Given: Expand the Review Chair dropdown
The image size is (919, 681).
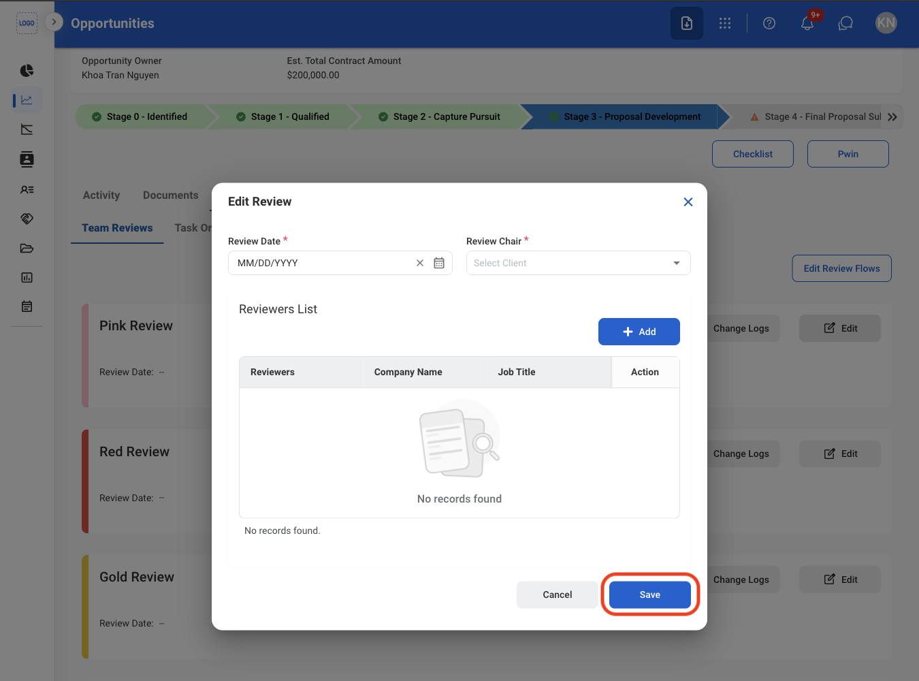Looking at the screenshot, I should pos(579,263).
